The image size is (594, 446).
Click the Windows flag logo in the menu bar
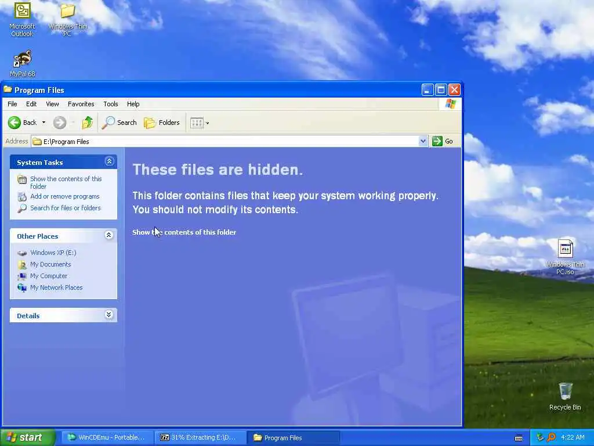point(450,103)
